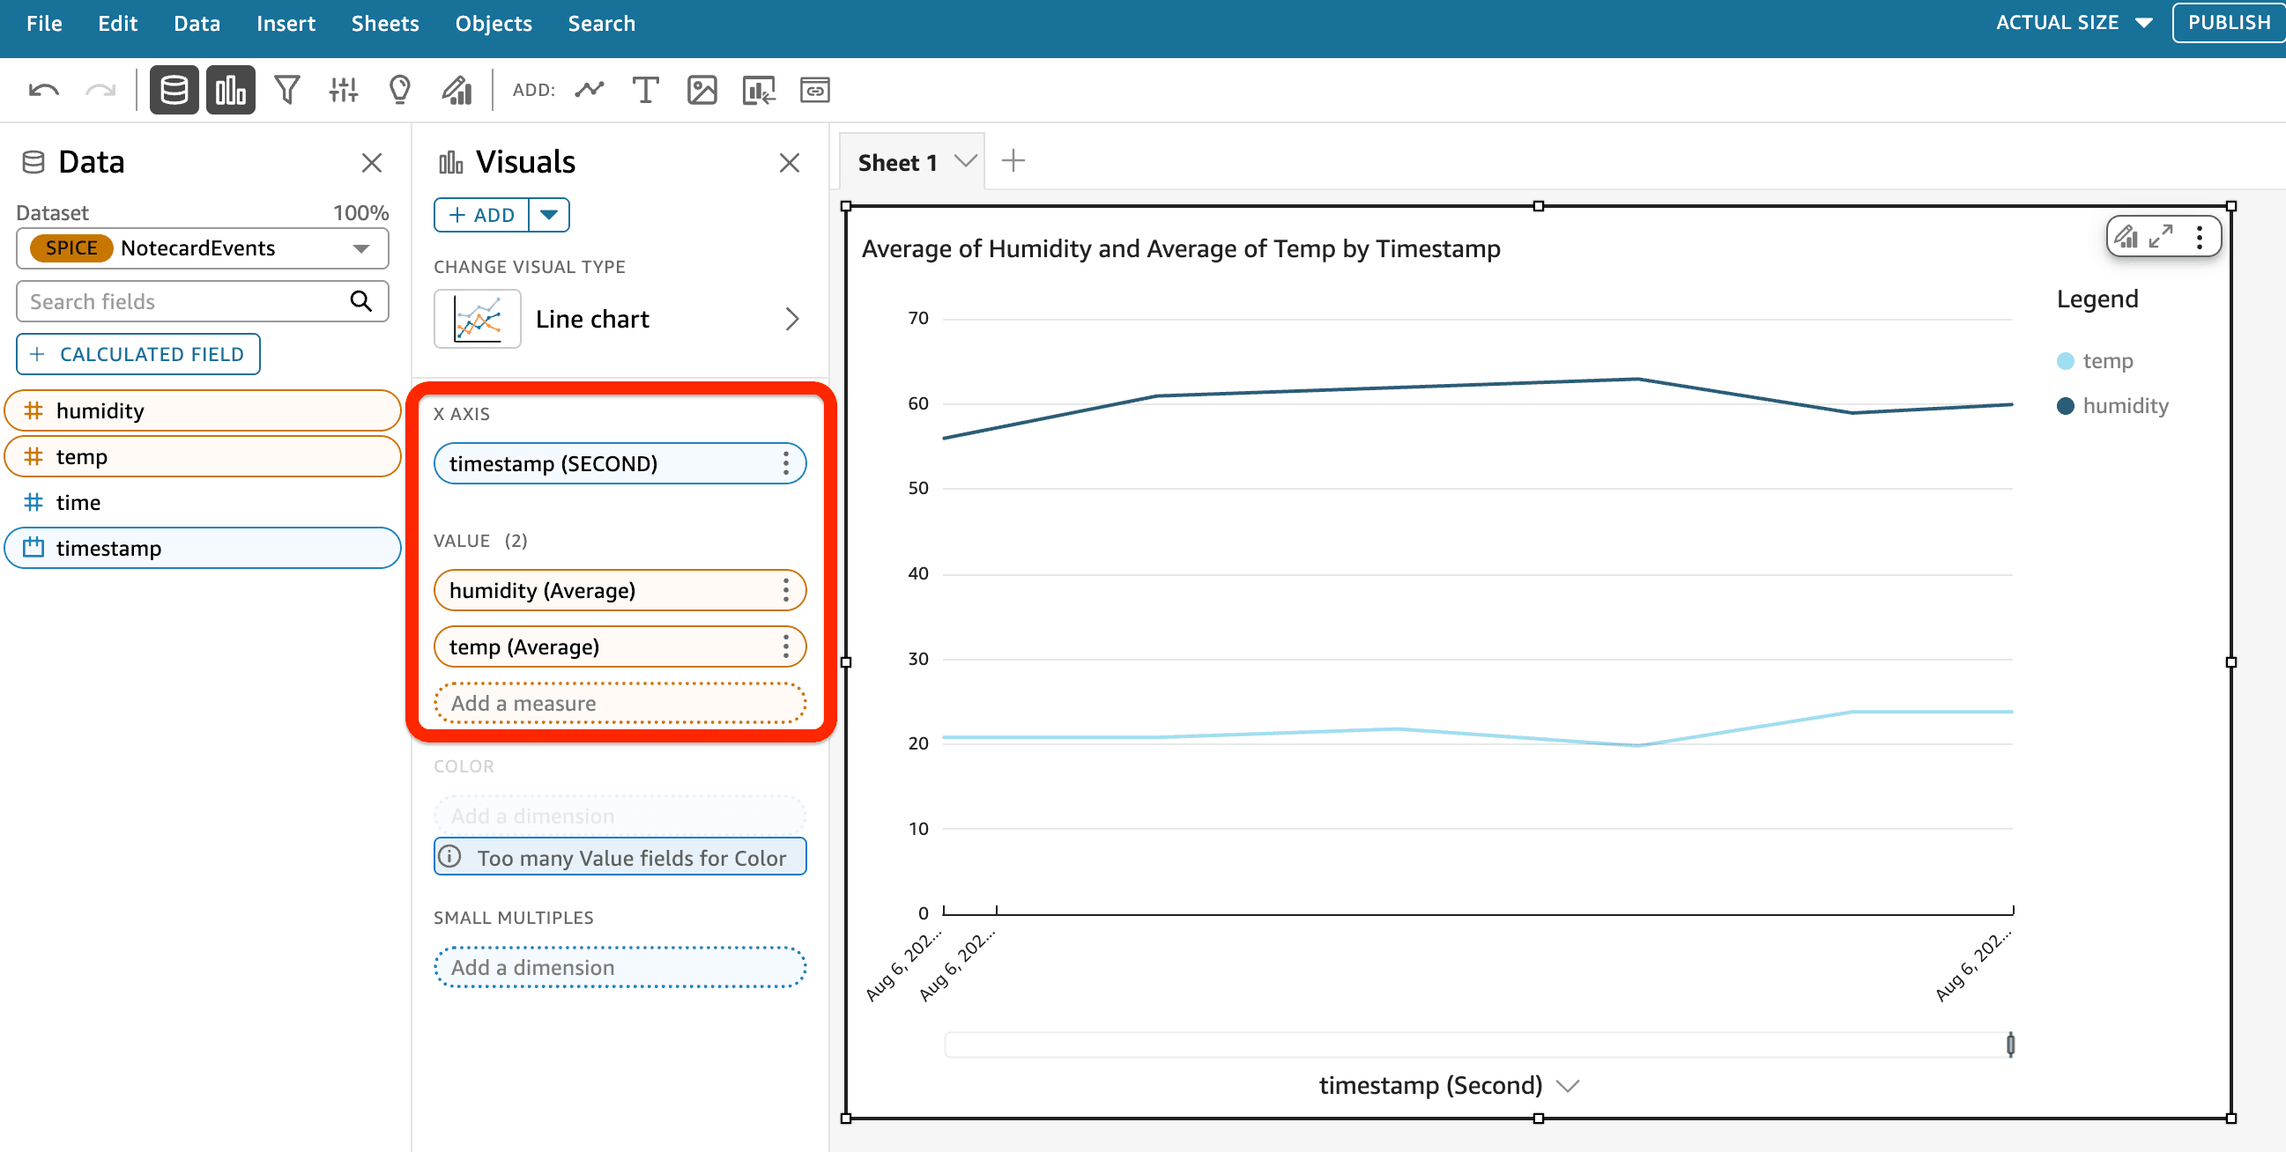Click the PUBLISH button

pyautogui.click(x=2229, y=23)
